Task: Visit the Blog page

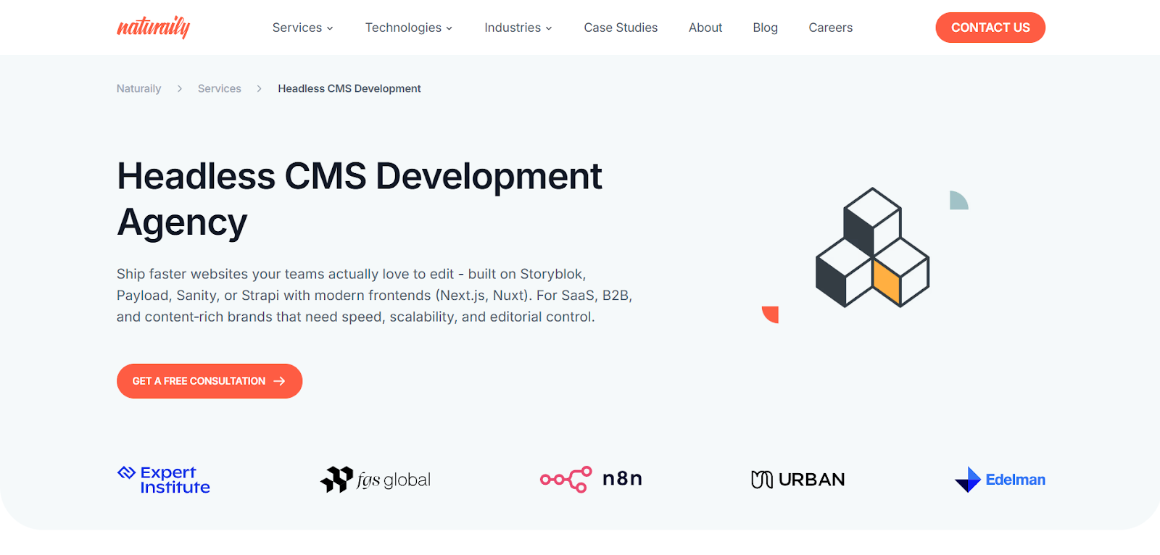Action: [x=765, y=28]
